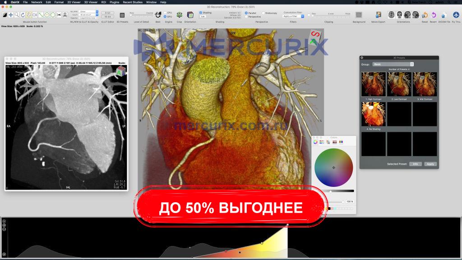The image size is (462, 260).
Task: Open the Network menu
Action: [37, 2]
